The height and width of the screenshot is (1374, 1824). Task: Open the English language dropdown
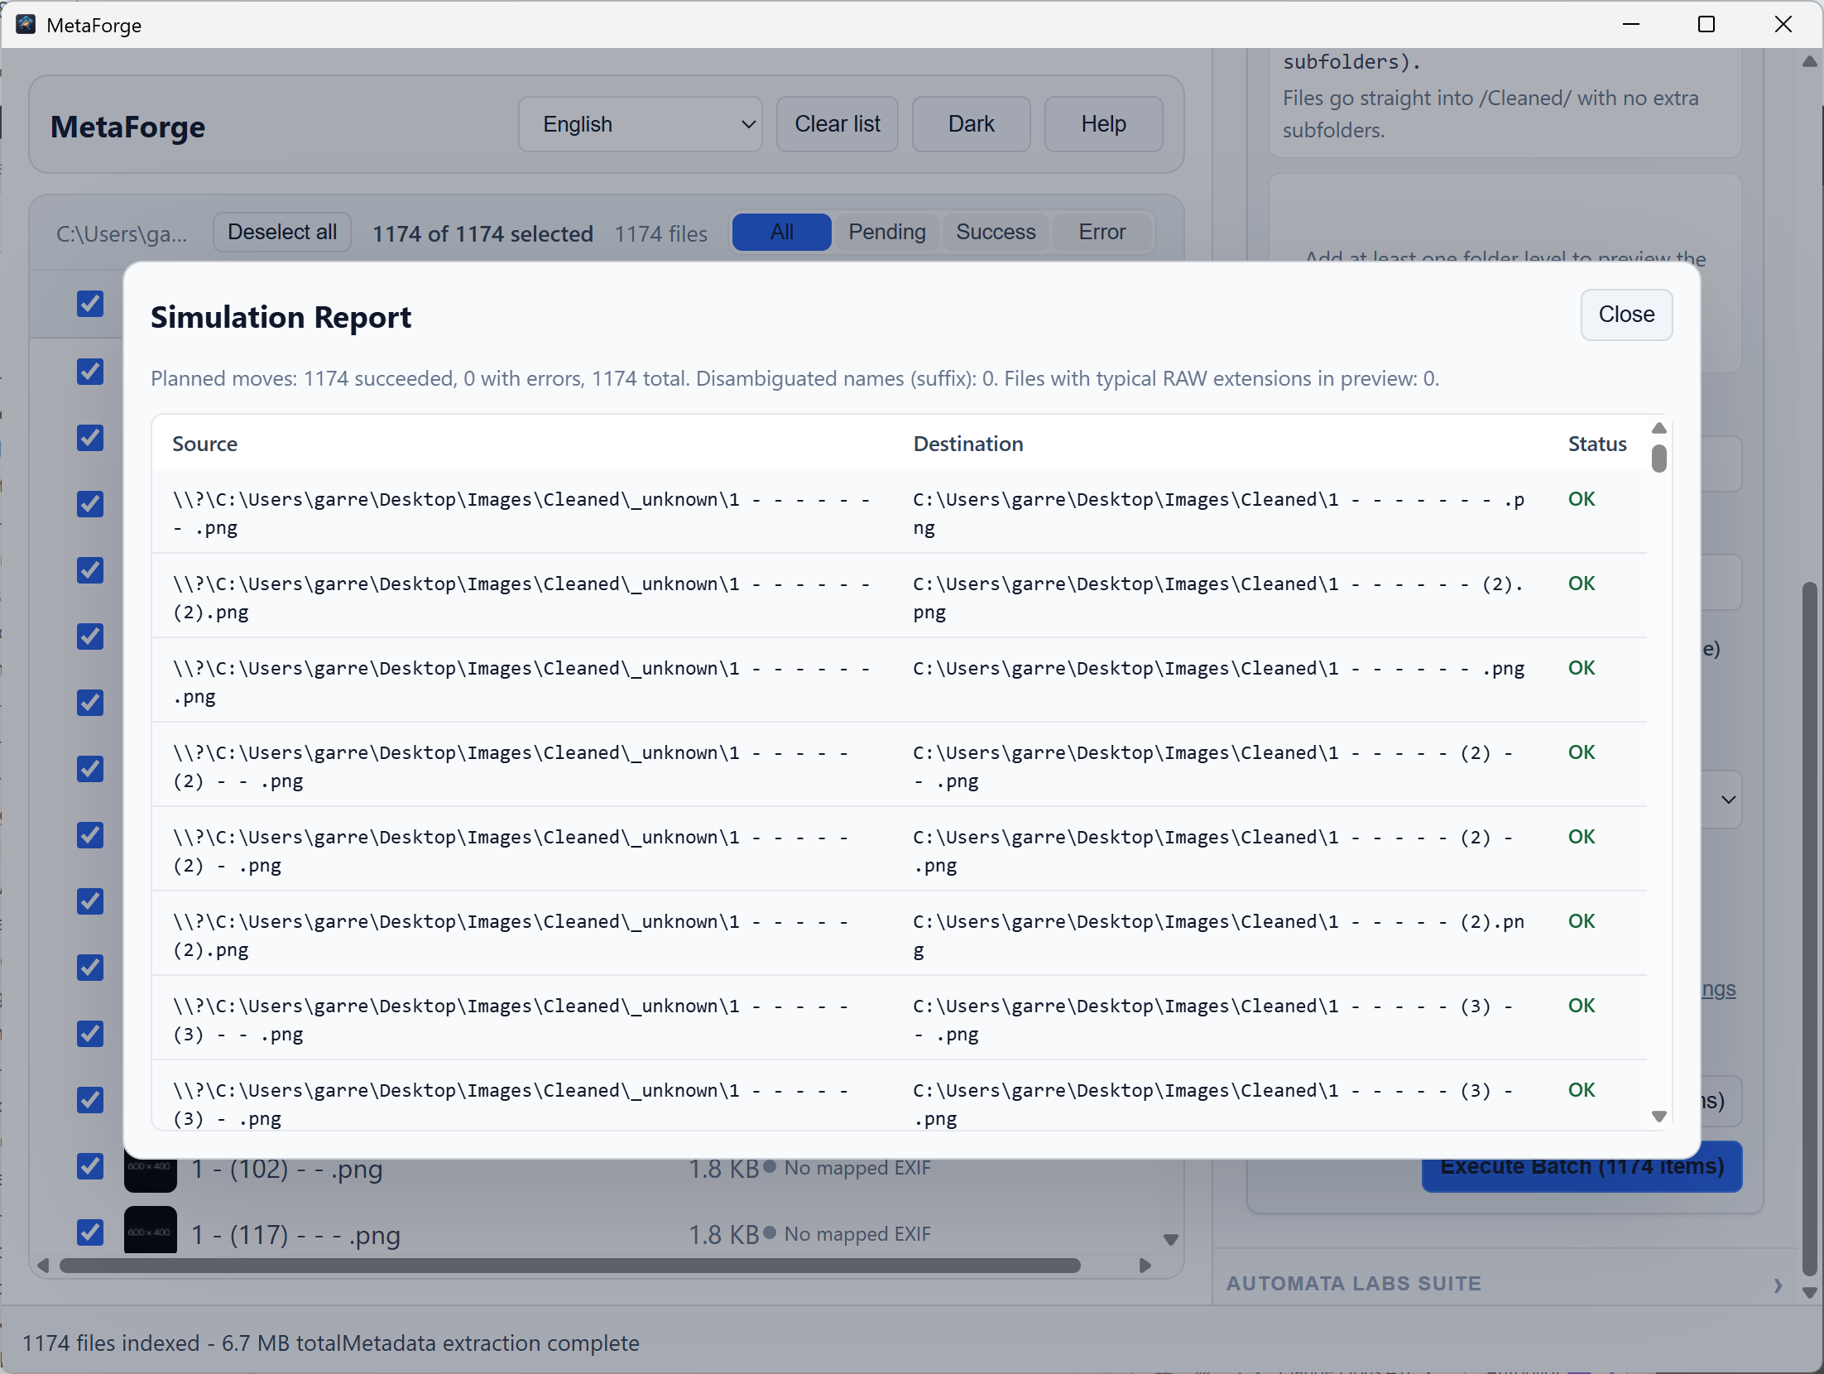(x=641, y=124)
